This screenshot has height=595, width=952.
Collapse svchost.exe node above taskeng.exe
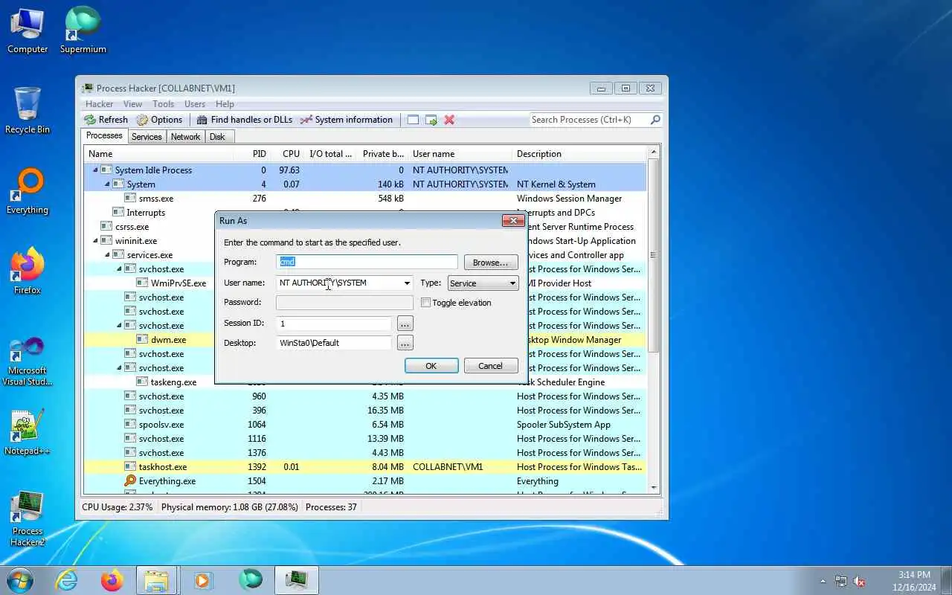coord(119,368)
